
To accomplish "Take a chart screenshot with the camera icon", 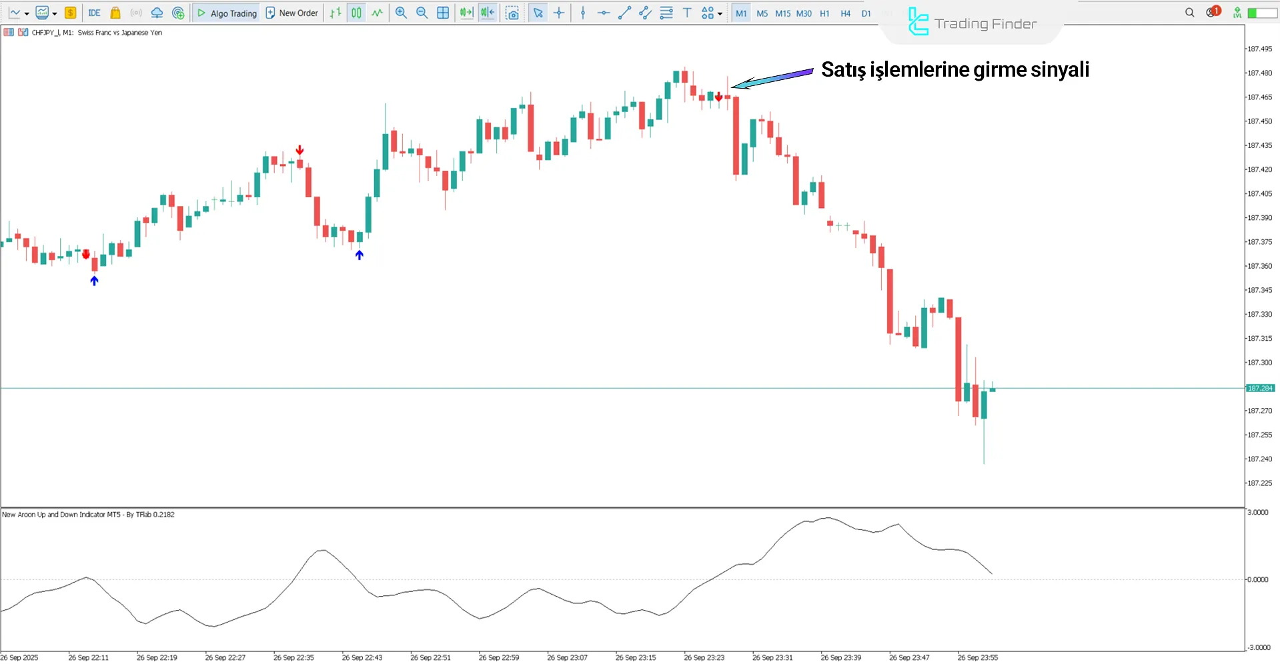I will [x=512, y=12].
